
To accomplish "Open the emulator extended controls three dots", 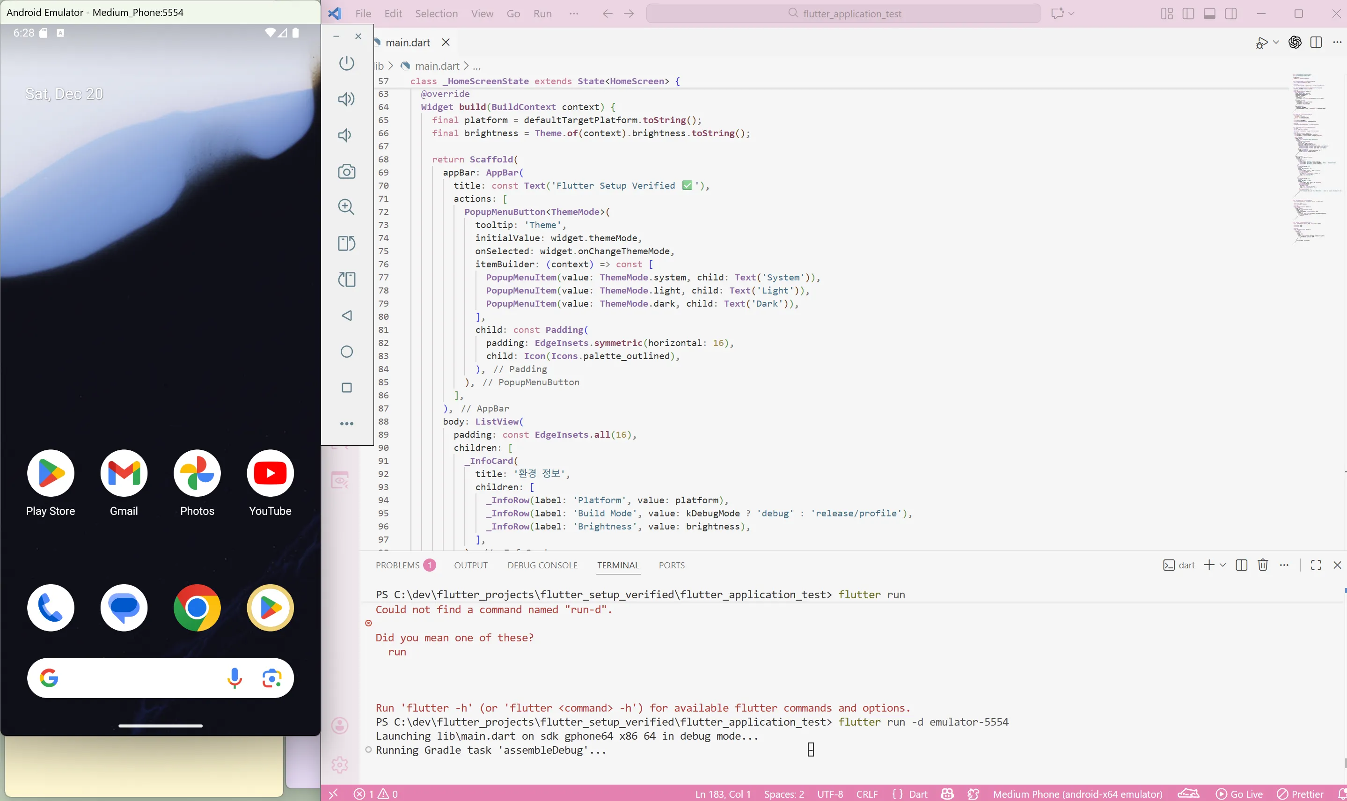I will (346, 424).
